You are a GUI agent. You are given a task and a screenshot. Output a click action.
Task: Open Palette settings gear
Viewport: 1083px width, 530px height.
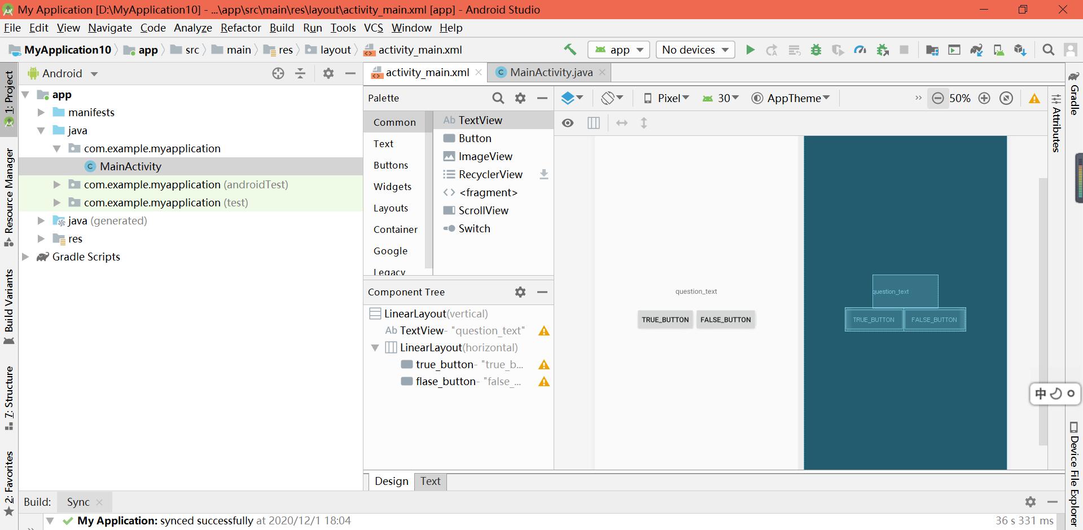520,98
